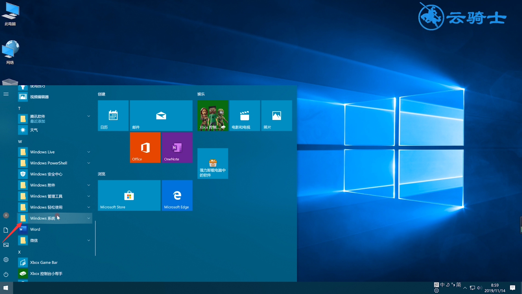Image resolution: width=522 pixels, height=294 pixels.
Task: Click the Power icon in Start sidebar
Action: [x=6, y=274]
